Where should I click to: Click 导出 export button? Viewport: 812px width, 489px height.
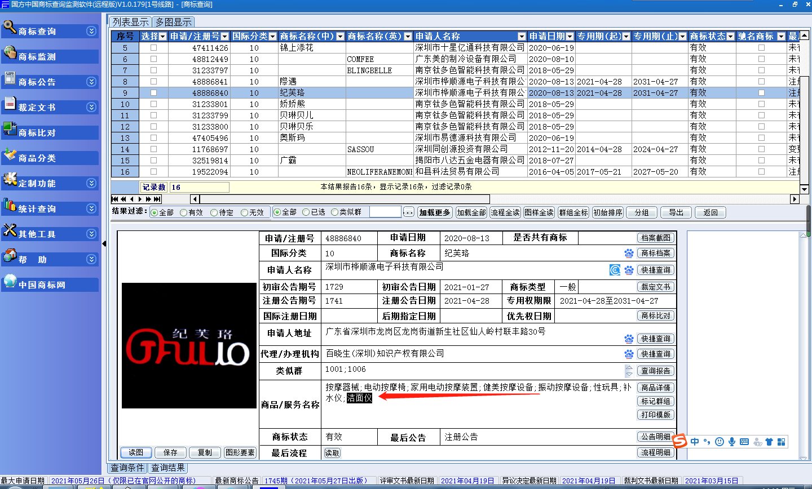pos(676,212)
